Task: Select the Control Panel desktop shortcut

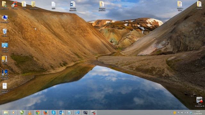Action: [5, 47]
